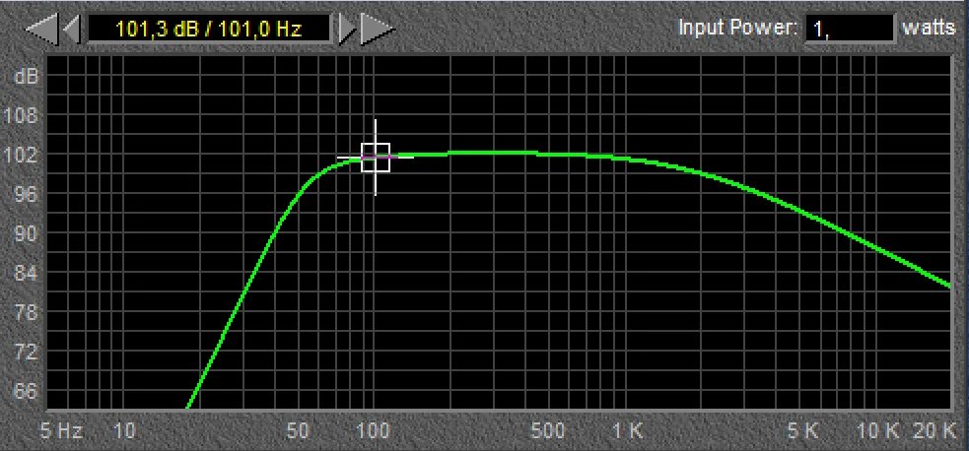Click the 66 dB axis label

25,392
